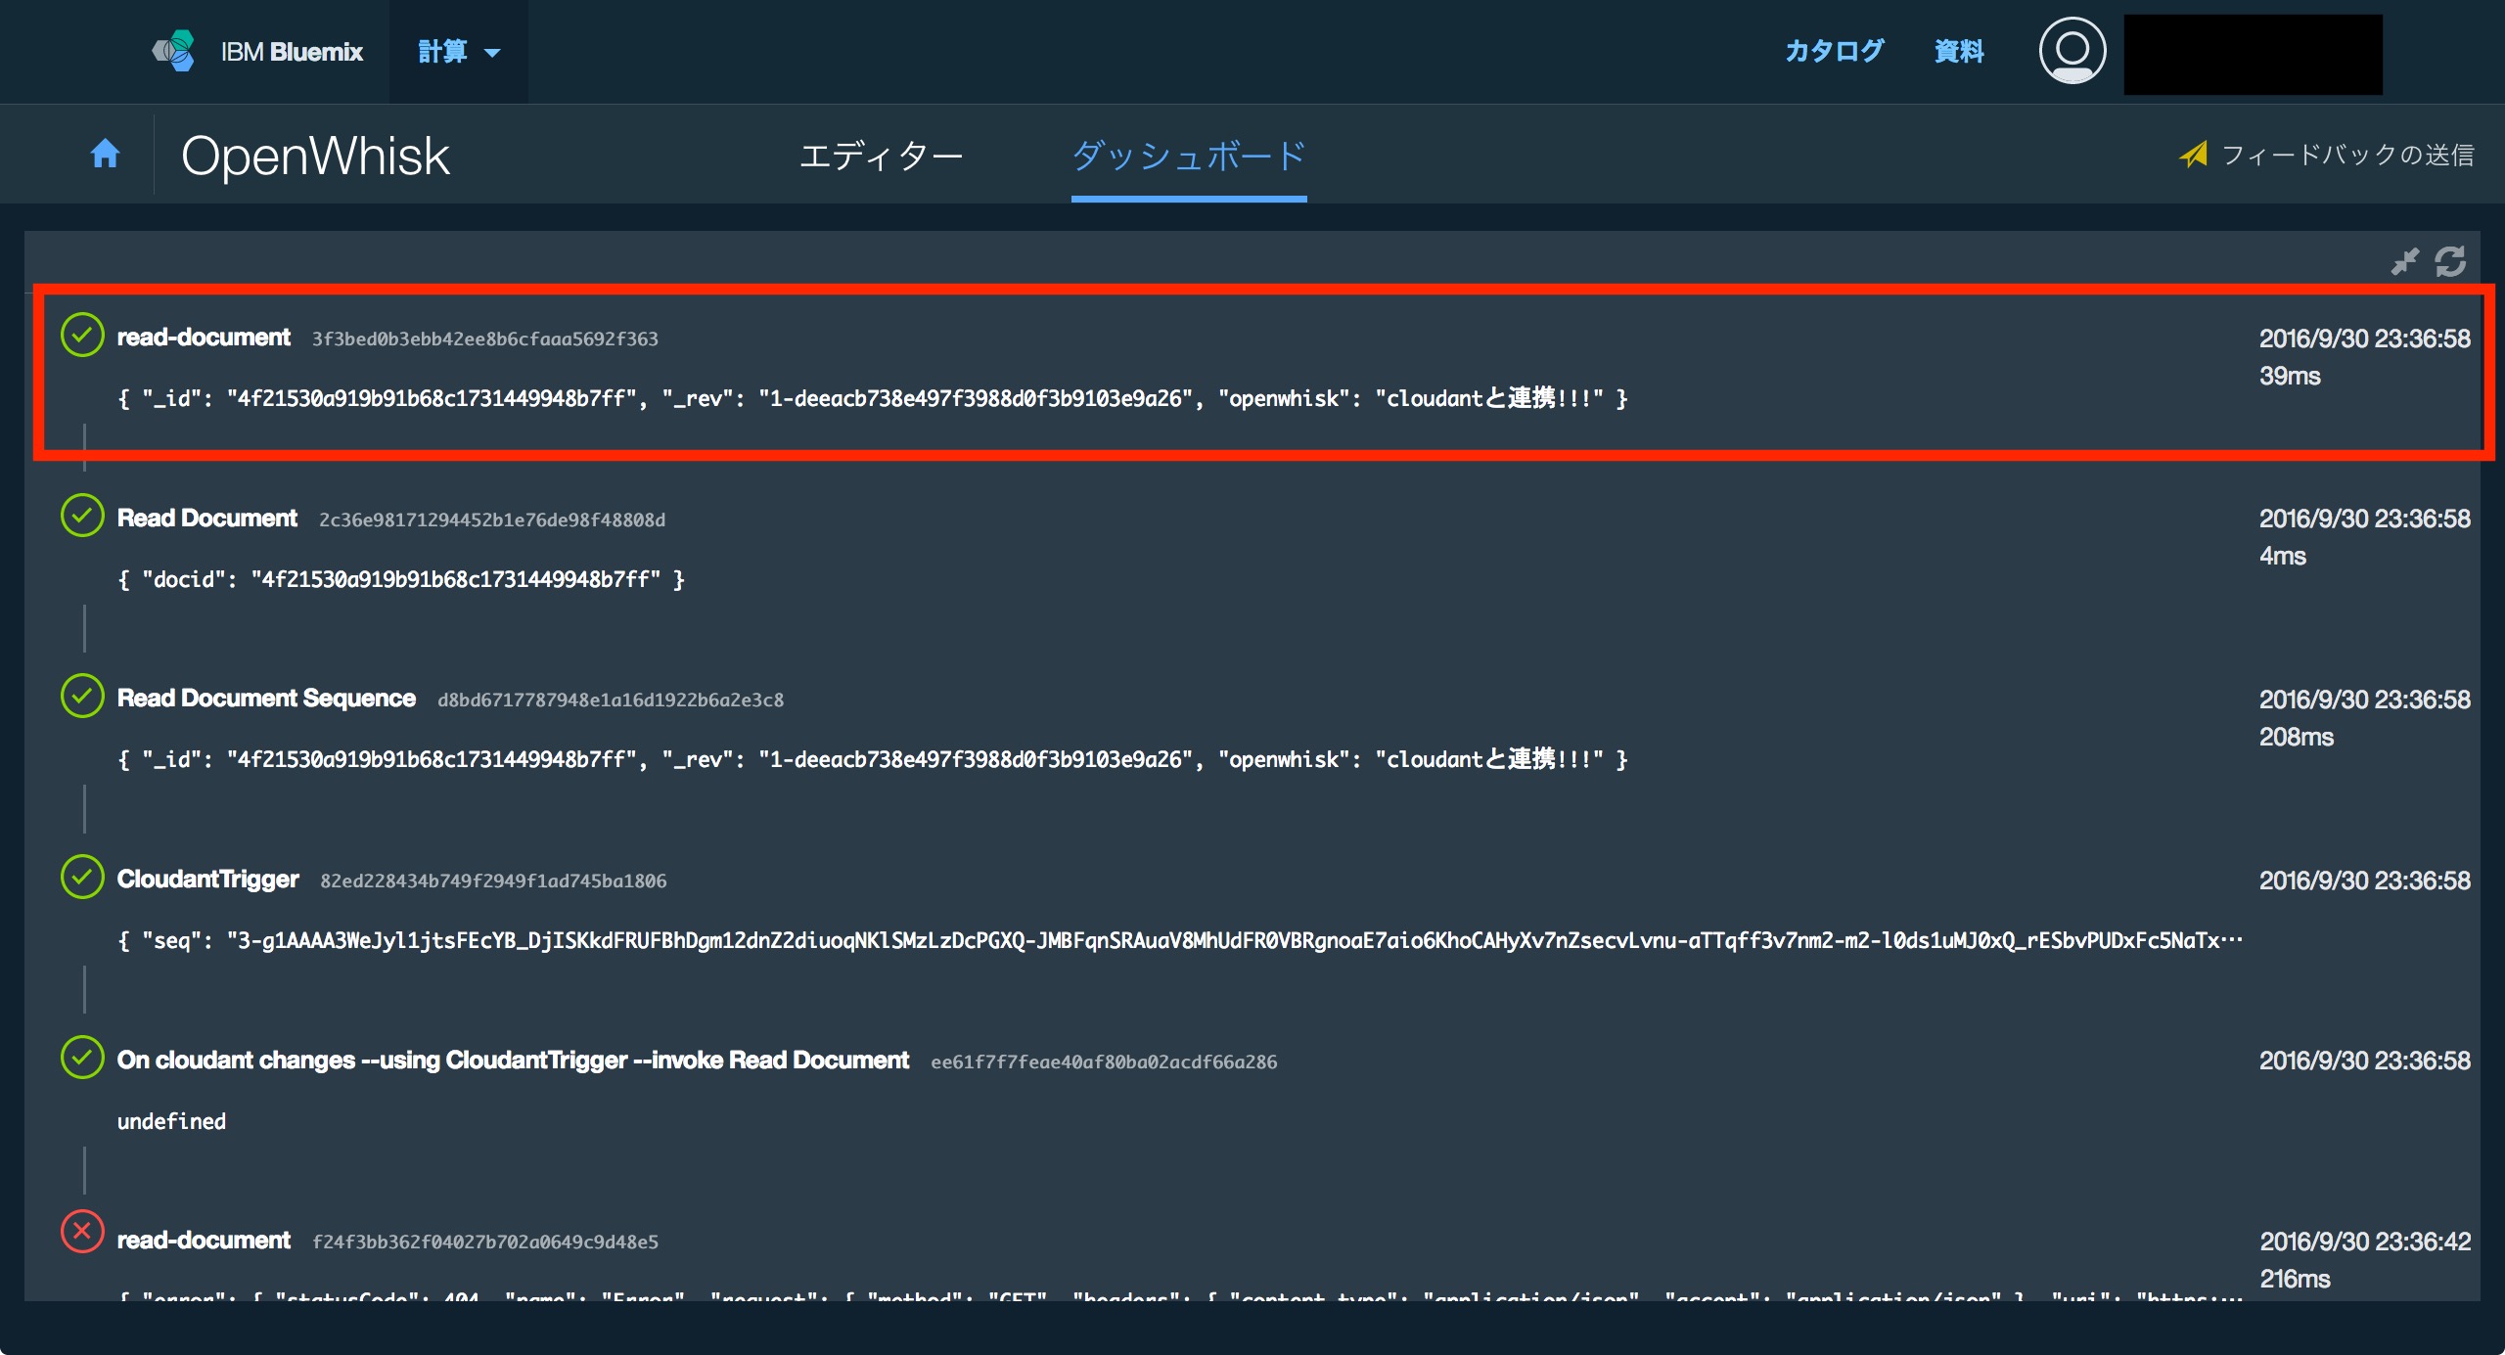Go to the home icon
This screenshot has height=1355, width=2505.
(105, 154)
